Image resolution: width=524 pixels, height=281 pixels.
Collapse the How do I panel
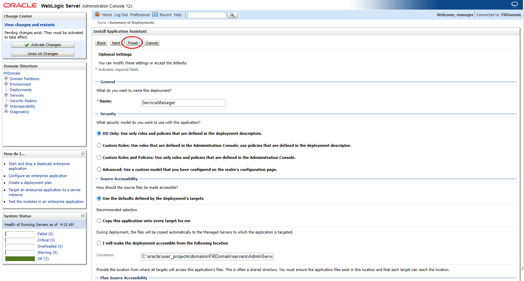83,153
